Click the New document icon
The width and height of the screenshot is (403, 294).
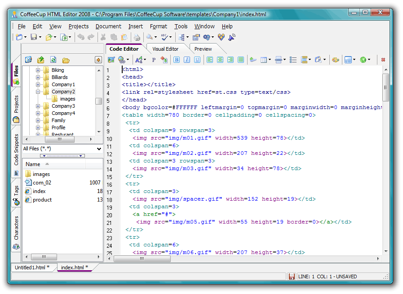tap(19, 37)
